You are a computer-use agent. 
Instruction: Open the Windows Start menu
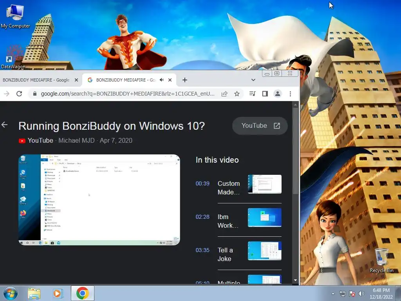click(11, 293)
